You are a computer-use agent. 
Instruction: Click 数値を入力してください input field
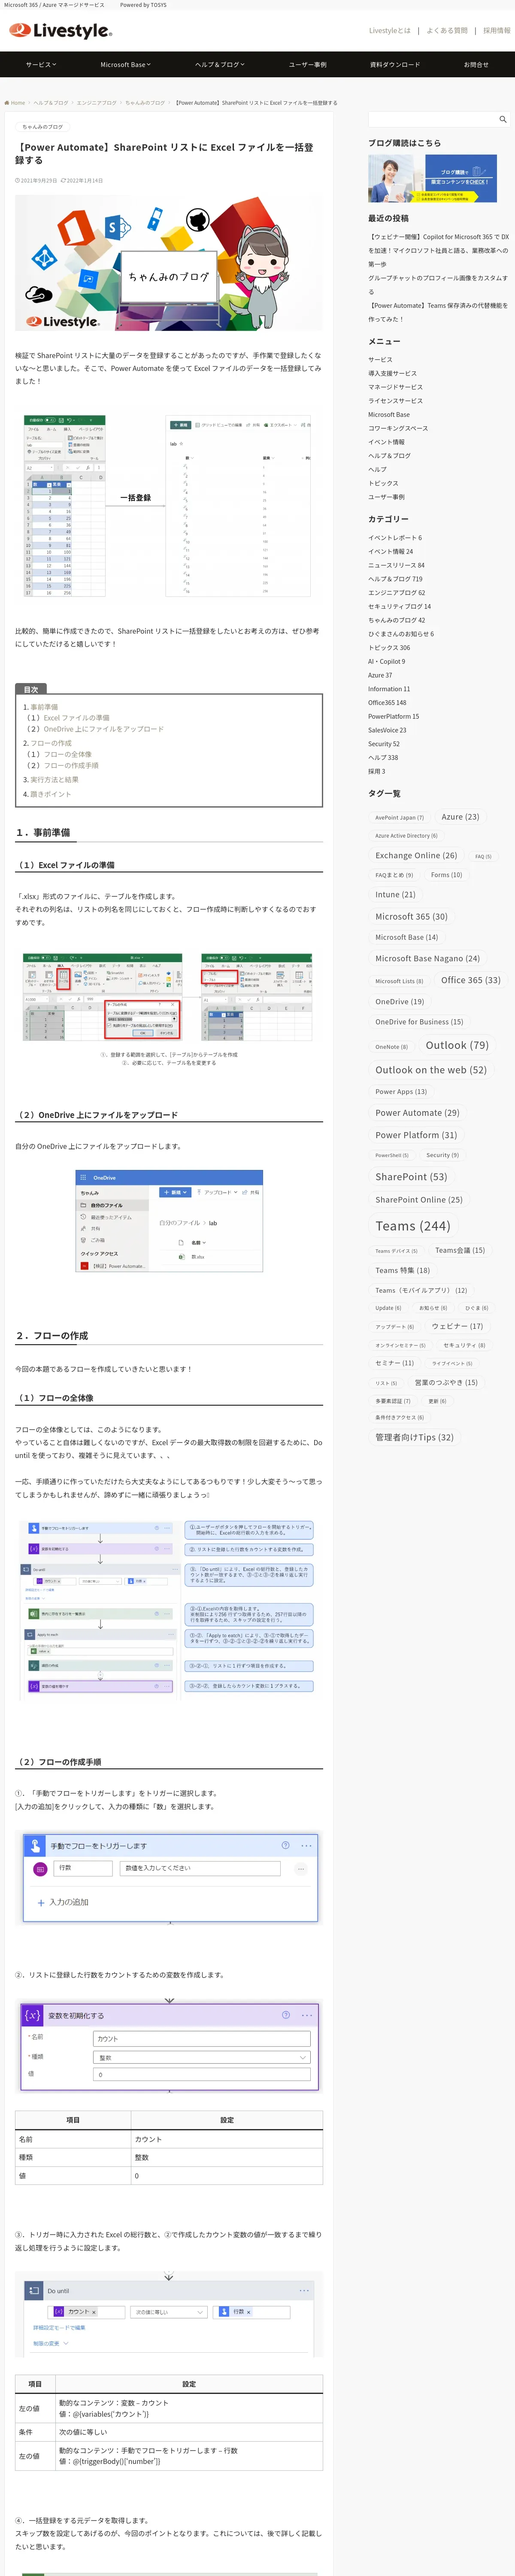(x=199, y=1868)
